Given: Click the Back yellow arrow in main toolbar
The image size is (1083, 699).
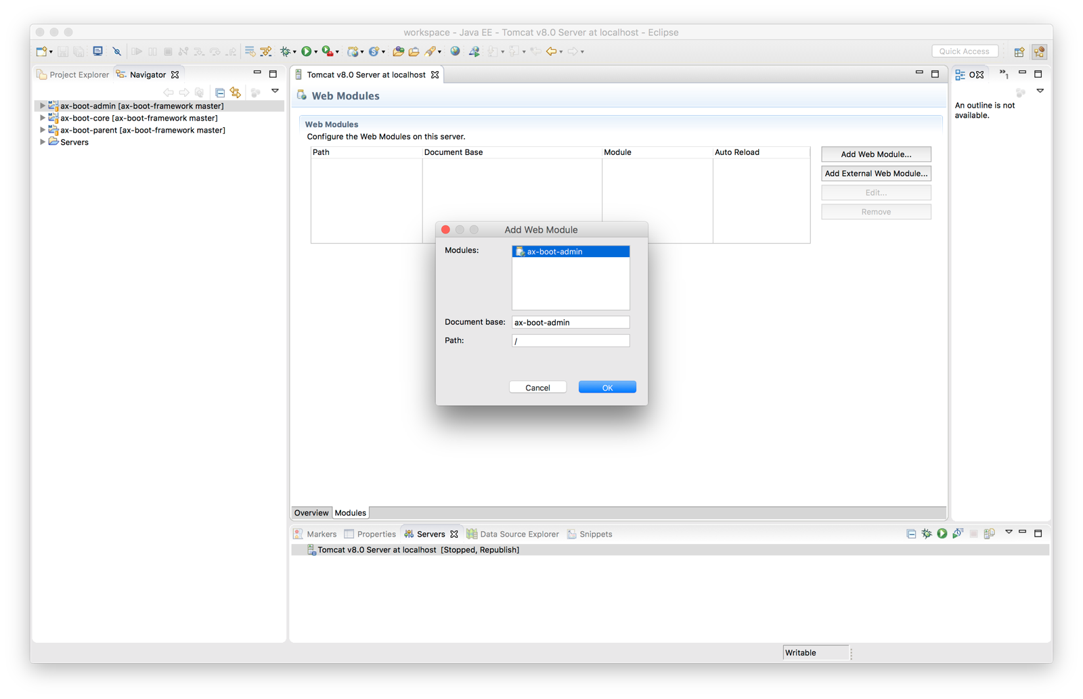Looking at the screenshot, I should pos(551,51).
